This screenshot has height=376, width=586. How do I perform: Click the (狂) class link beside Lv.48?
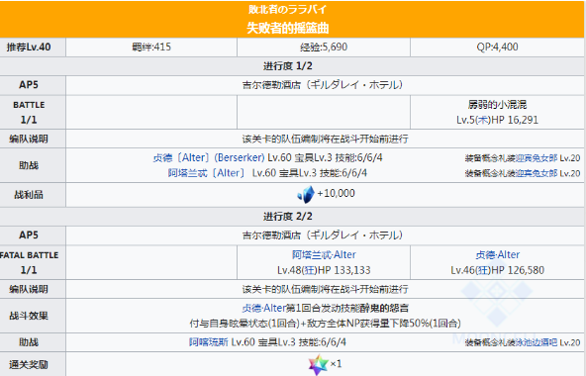click(310, 270)
